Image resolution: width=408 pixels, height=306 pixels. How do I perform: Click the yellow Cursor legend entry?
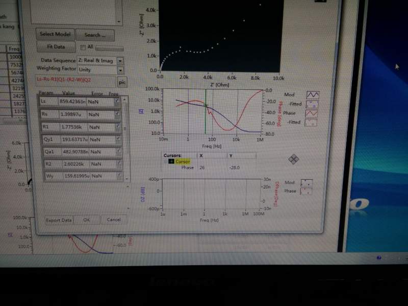[183, 161]
